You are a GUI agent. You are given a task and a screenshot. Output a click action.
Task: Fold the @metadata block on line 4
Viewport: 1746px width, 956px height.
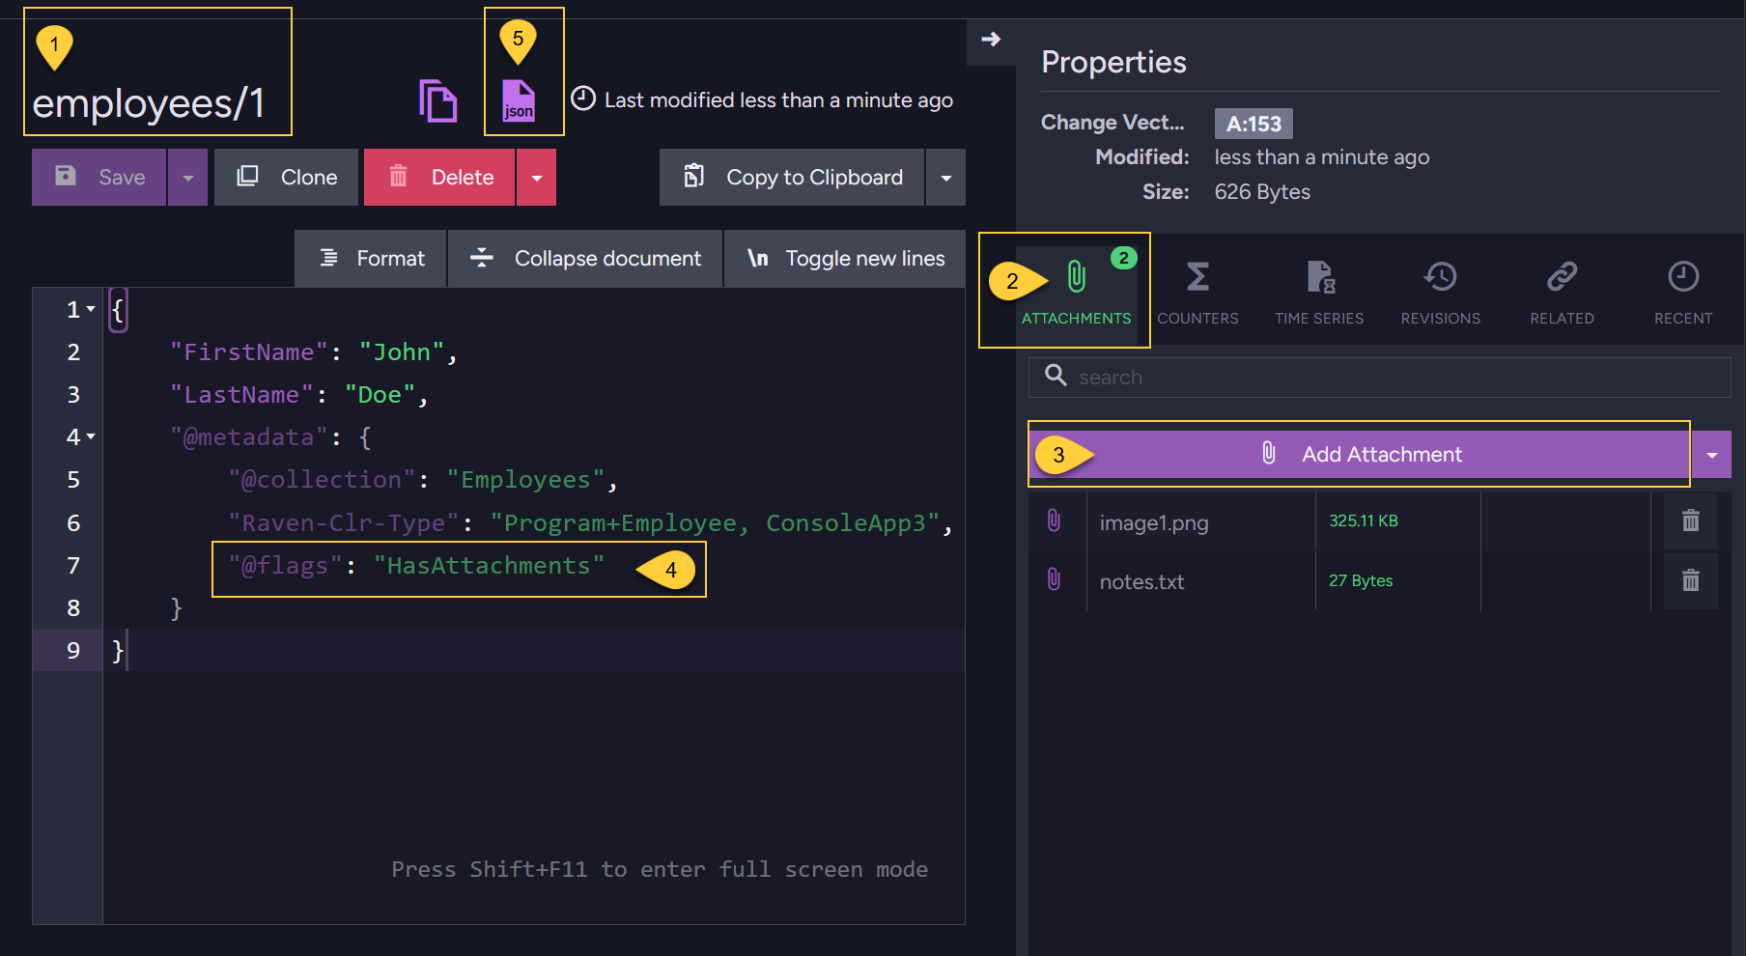tap(91, 437)
